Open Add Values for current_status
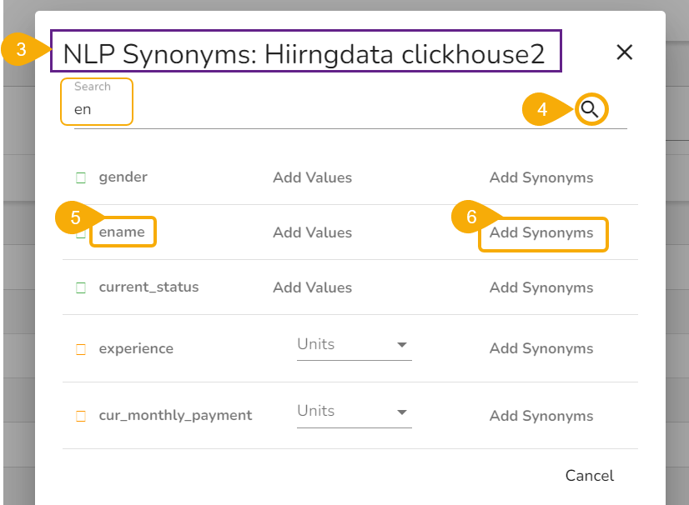This screenshot has width=689, height=505. tap(312, 287)
